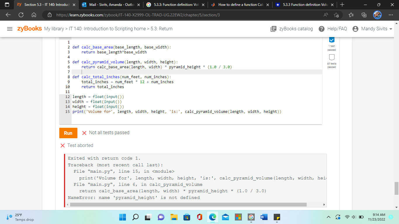Launch Word from the taskbar
The width and height of the screenshot is (399, 224).
click(264, 217)
